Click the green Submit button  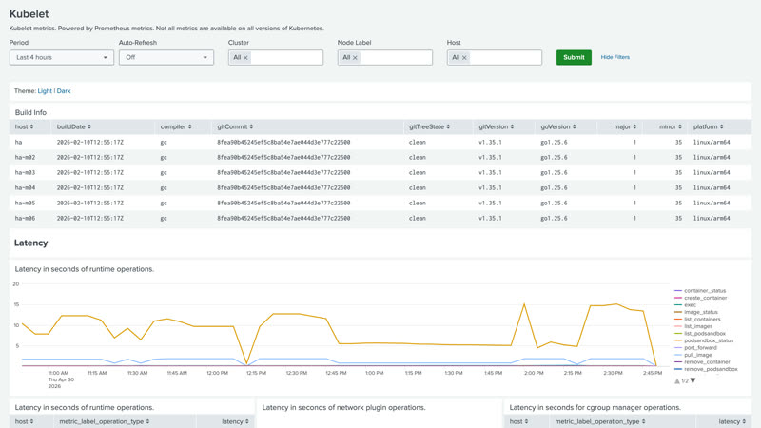(574, 57)
